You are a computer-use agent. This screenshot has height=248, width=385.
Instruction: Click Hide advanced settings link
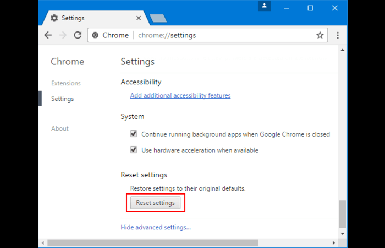tap(156, 227)
